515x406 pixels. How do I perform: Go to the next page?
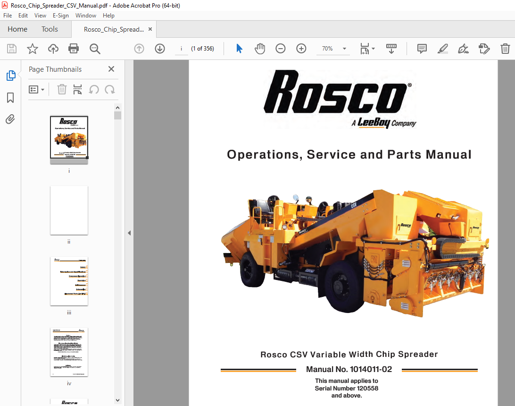point(160,49)
